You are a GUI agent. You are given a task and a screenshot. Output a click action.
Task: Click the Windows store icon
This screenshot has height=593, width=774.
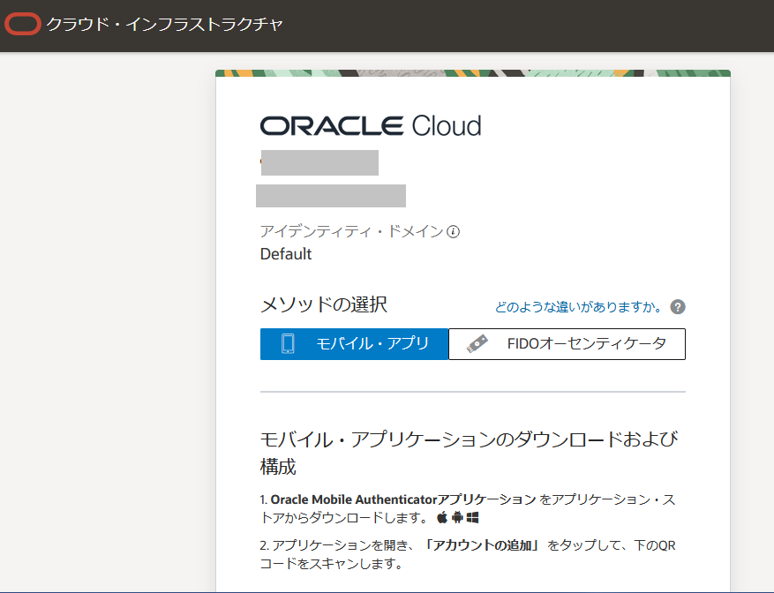(472, 517)
